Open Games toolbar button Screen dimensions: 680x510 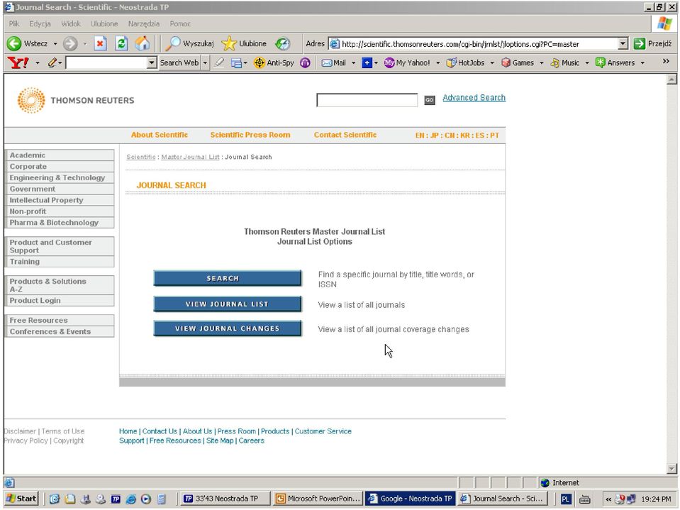click(518, 63)
